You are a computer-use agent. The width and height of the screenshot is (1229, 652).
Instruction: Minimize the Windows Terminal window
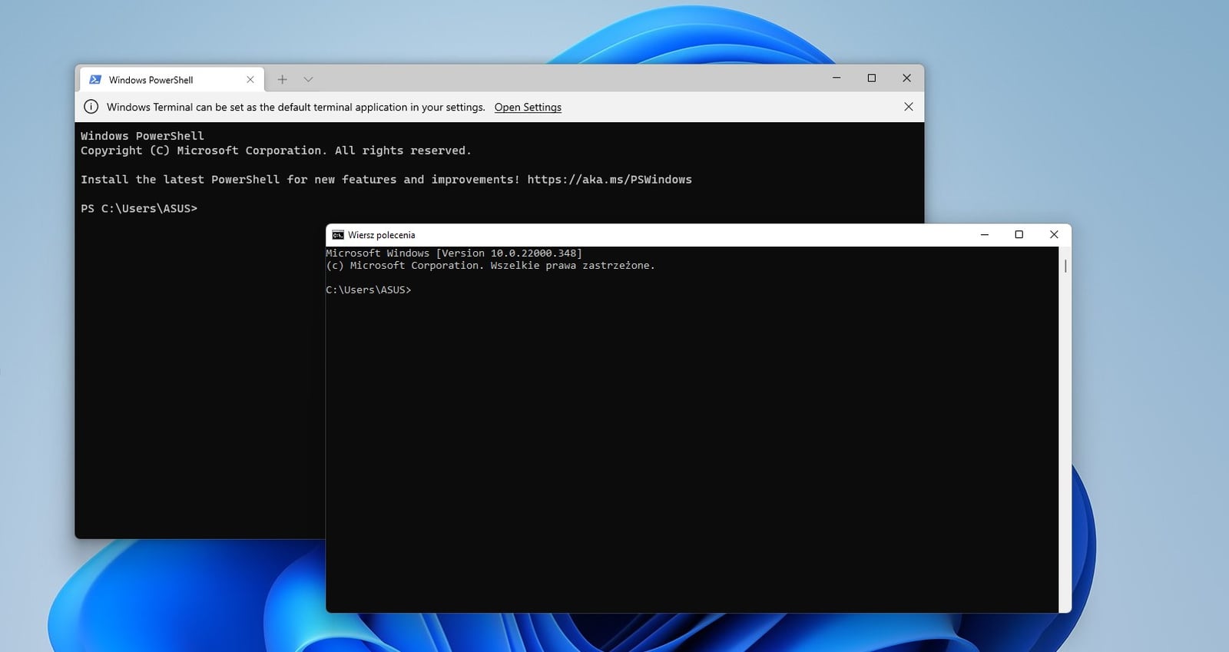pyautogui.click(x=836, y=78)
